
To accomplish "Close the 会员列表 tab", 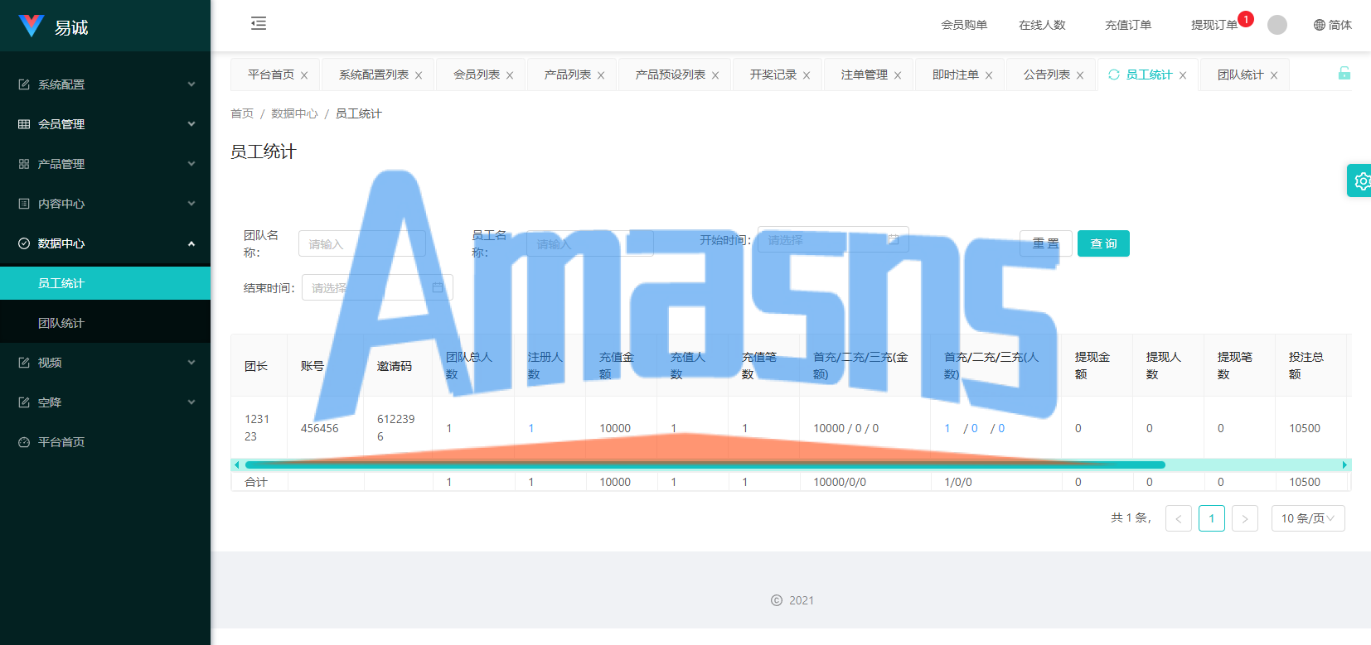I will (x=510, y=75).
